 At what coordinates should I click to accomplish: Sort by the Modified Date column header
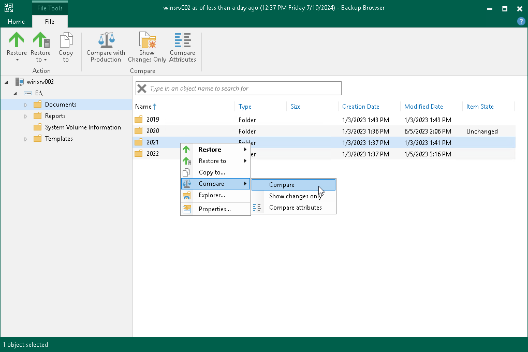424,106
